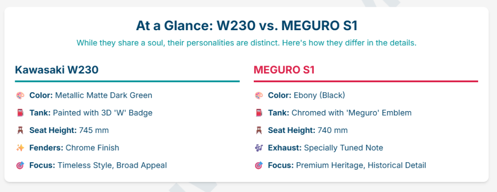497x192 pixels.
Task: Click the sparkles icon beside Fenders
Action: [x=20, y=148]
